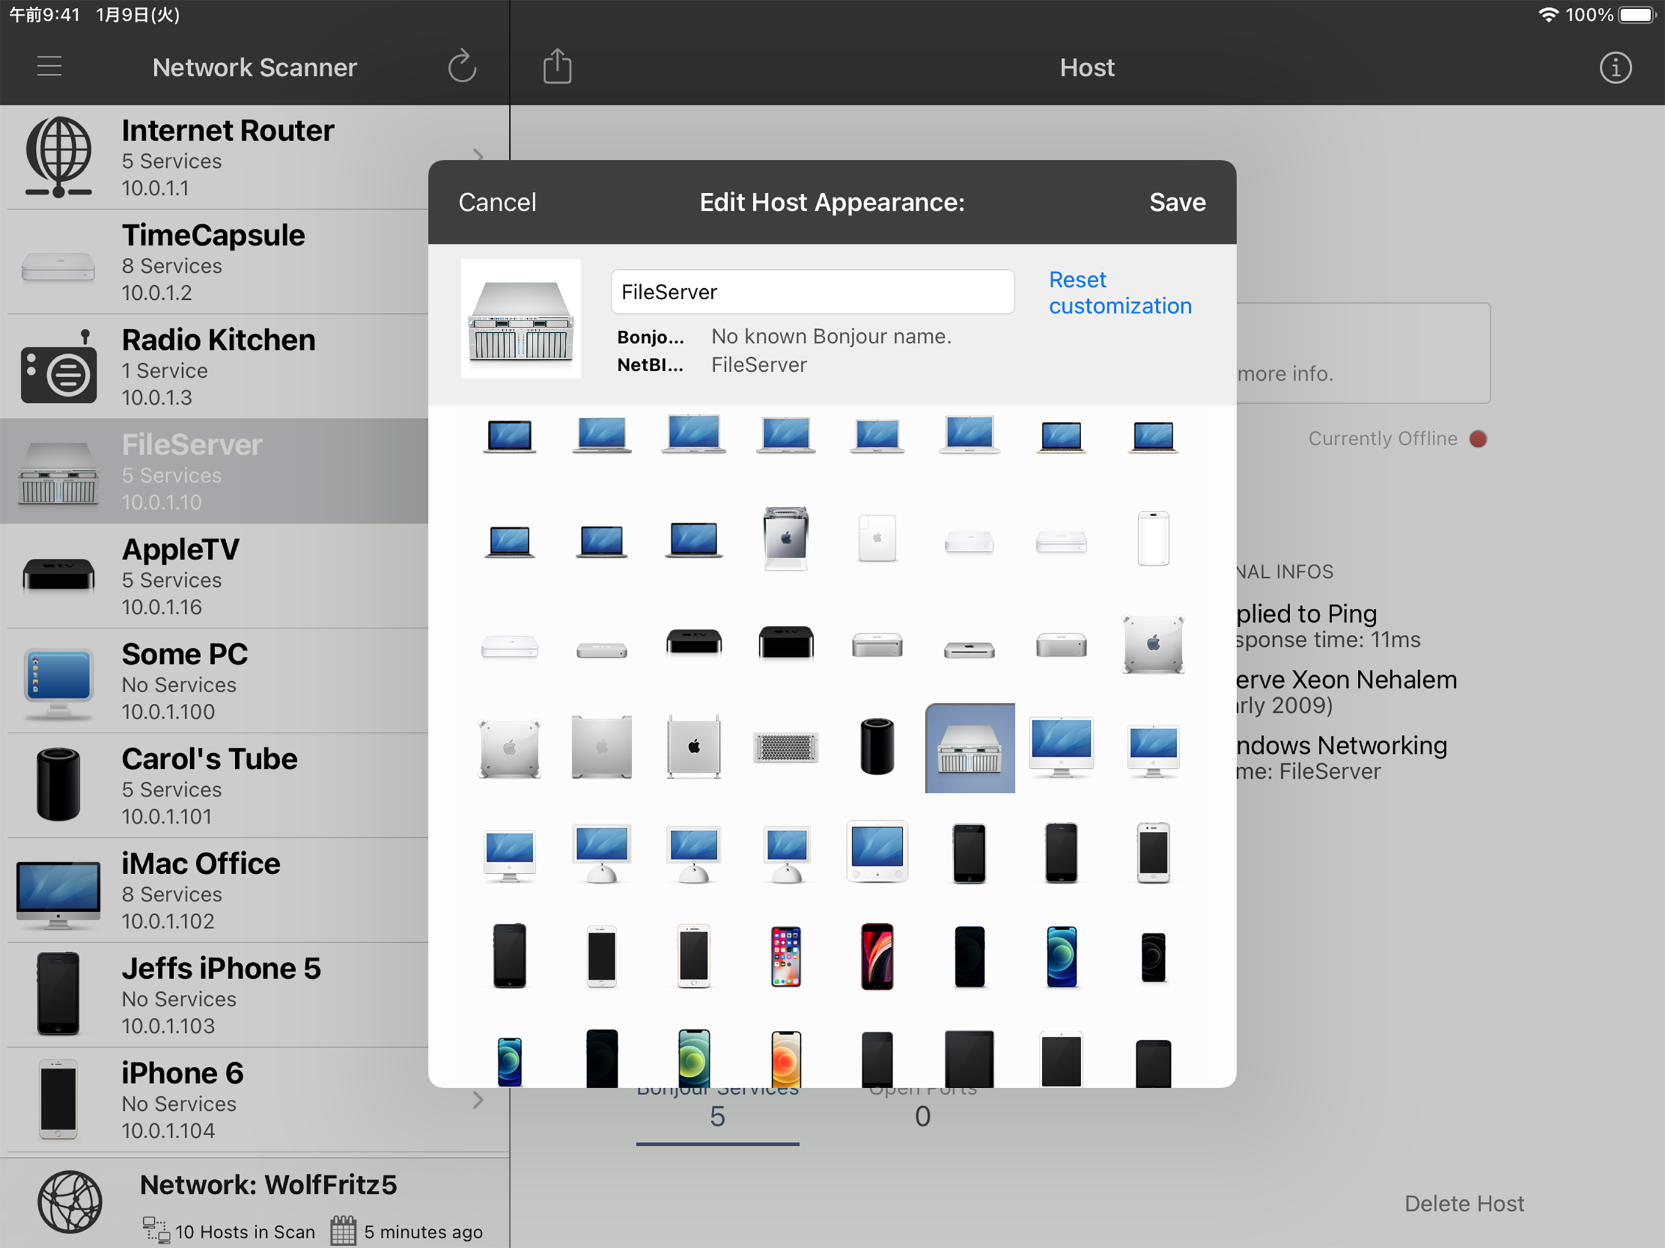The image size is (1665, 1248).
Task: Open the hamburger menu in Network Scanner
Action: [50, 66]
